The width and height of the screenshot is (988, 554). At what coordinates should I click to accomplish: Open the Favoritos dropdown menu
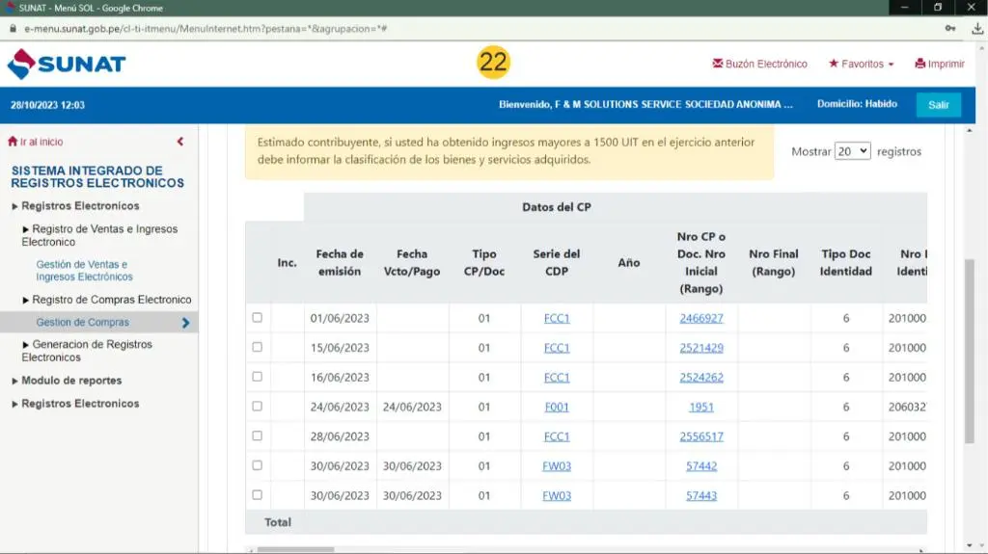(x=861, y=64)
